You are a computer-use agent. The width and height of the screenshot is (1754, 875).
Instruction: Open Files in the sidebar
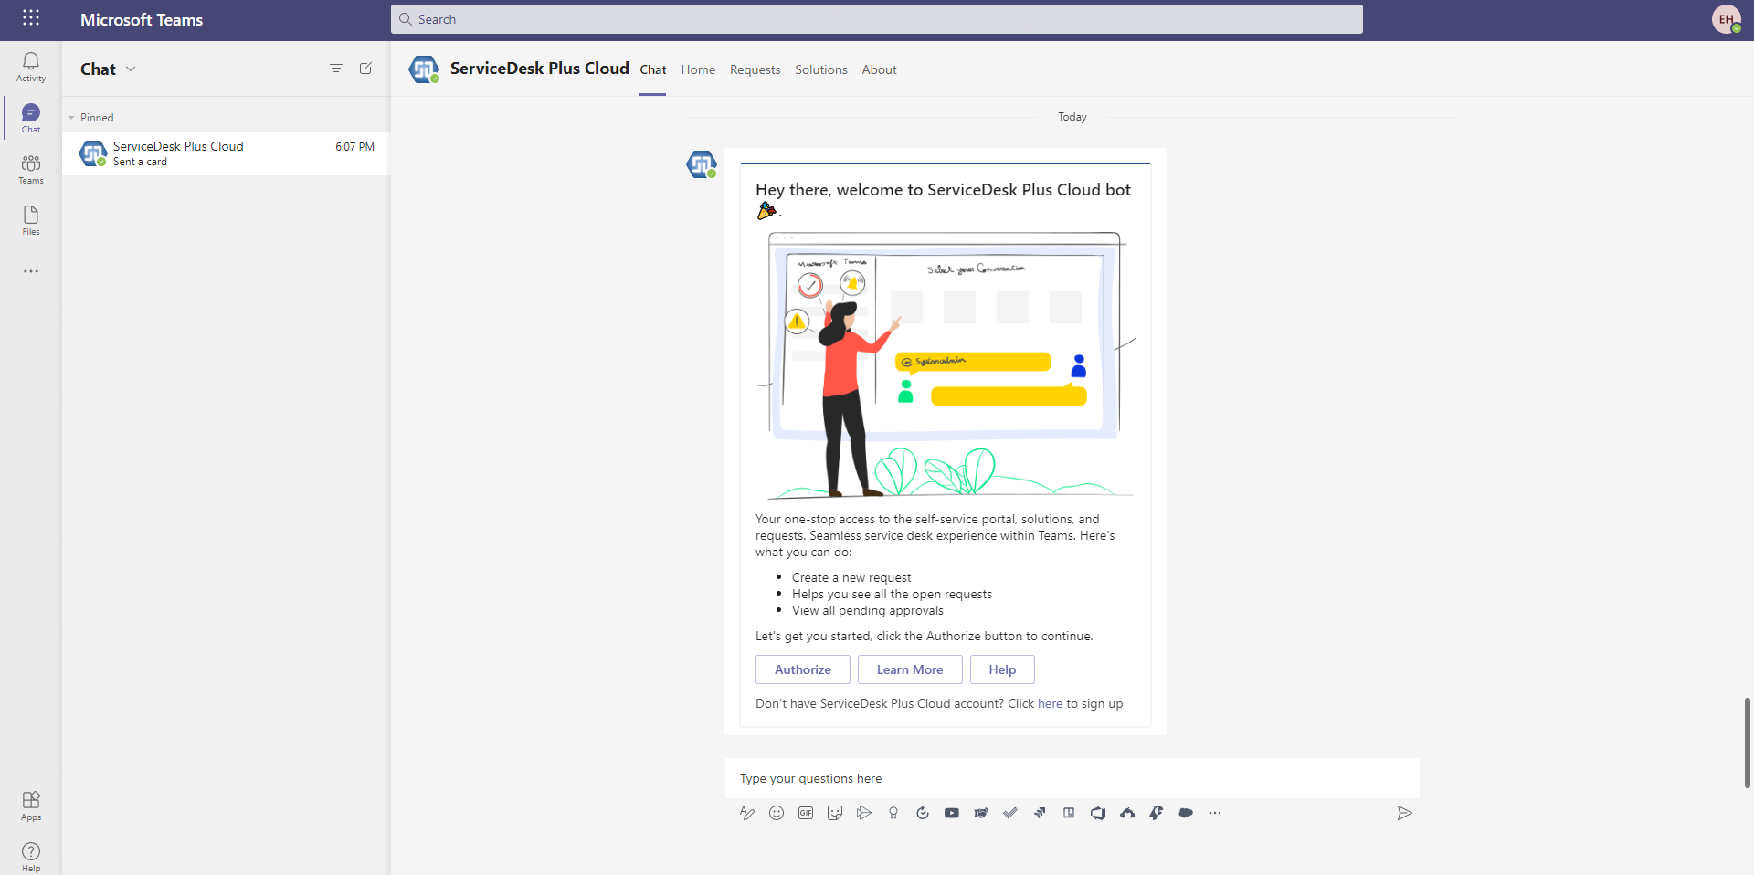tap(31, 220)
